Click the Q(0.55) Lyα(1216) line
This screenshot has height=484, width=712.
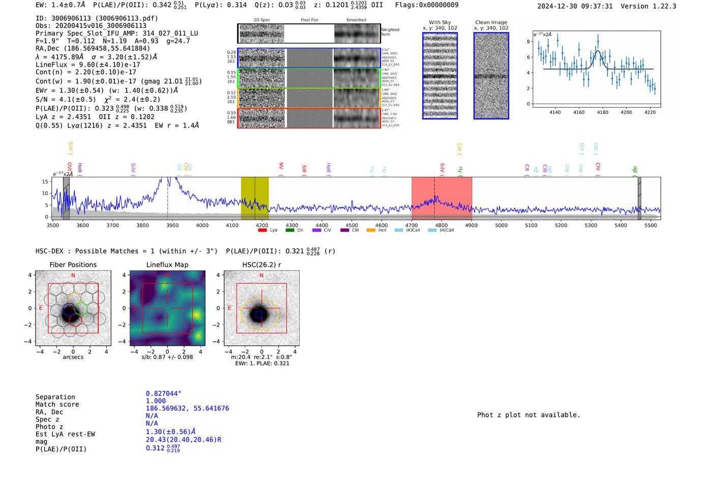[117, 125]
